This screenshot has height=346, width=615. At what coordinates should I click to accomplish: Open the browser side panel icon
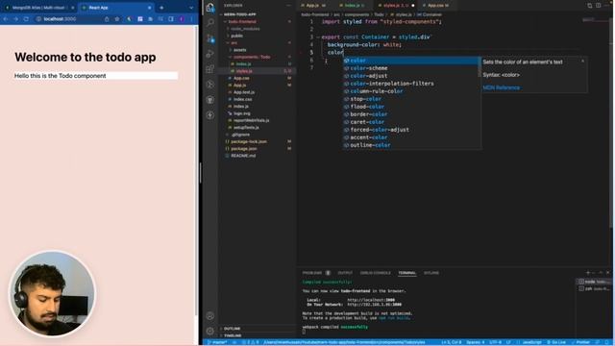[x=171, y=19]
